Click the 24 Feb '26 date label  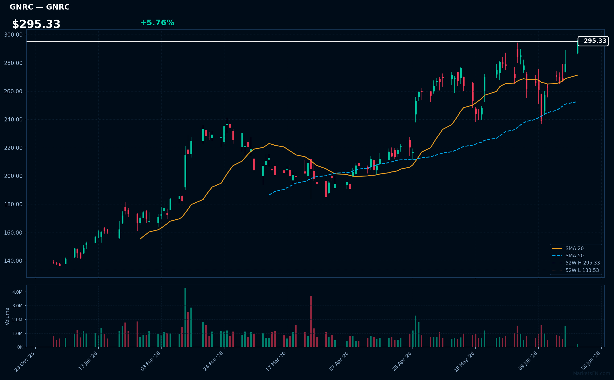pos(213,361)
